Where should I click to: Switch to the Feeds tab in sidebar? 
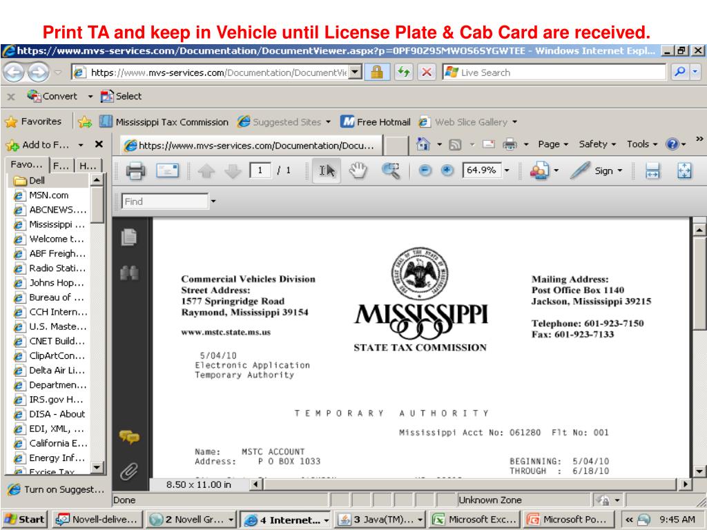click(x=61, y=166)
